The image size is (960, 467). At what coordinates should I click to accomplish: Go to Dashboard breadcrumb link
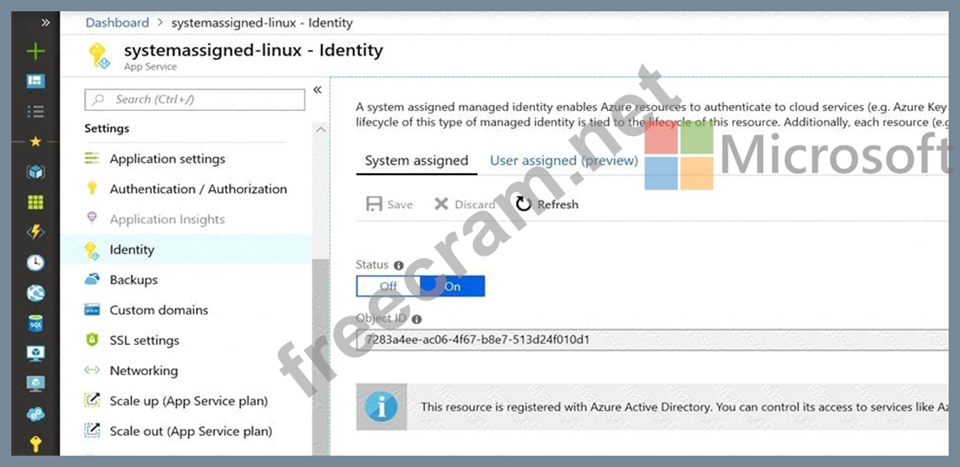(117, 23)
